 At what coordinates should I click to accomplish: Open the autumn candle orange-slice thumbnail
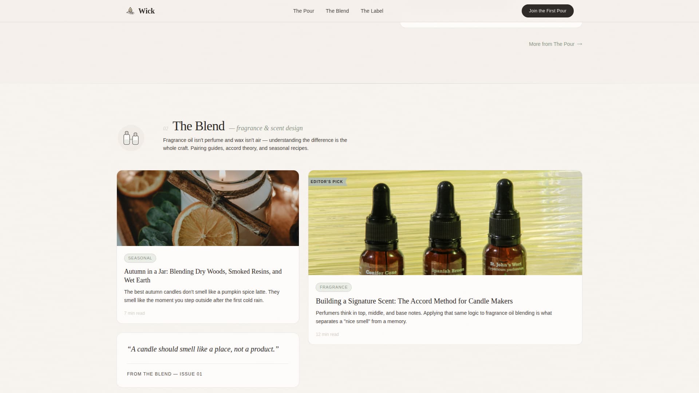208,208
